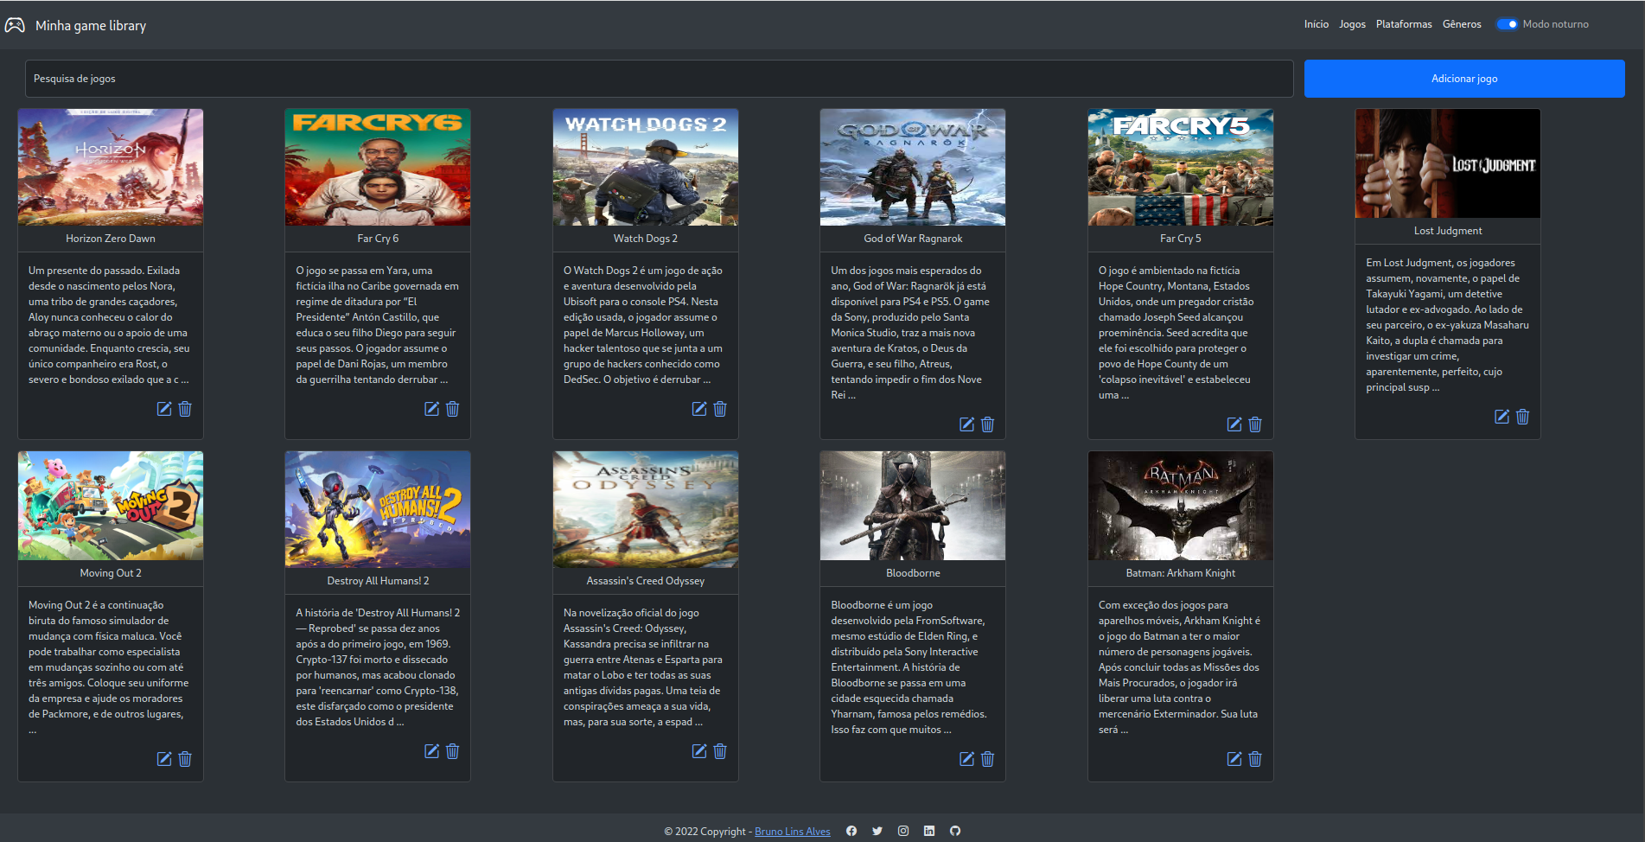Delete Batman: Arkham Knight game
This screenshot has width=1645, height=842.
[1255, 759]
